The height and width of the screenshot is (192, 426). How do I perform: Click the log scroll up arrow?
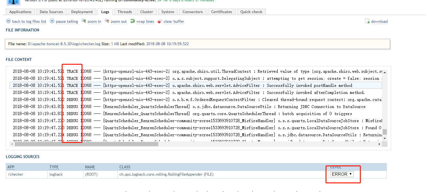point(385,72)
